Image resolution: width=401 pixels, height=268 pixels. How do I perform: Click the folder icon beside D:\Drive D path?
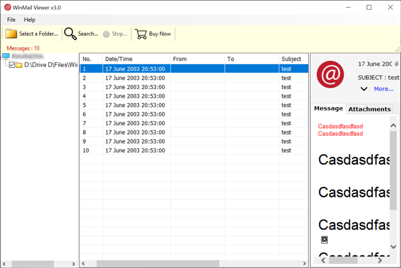[x=19, y=65]
